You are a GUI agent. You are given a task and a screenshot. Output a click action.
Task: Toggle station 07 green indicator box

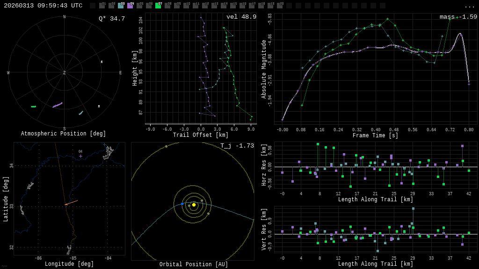(158, 6)
